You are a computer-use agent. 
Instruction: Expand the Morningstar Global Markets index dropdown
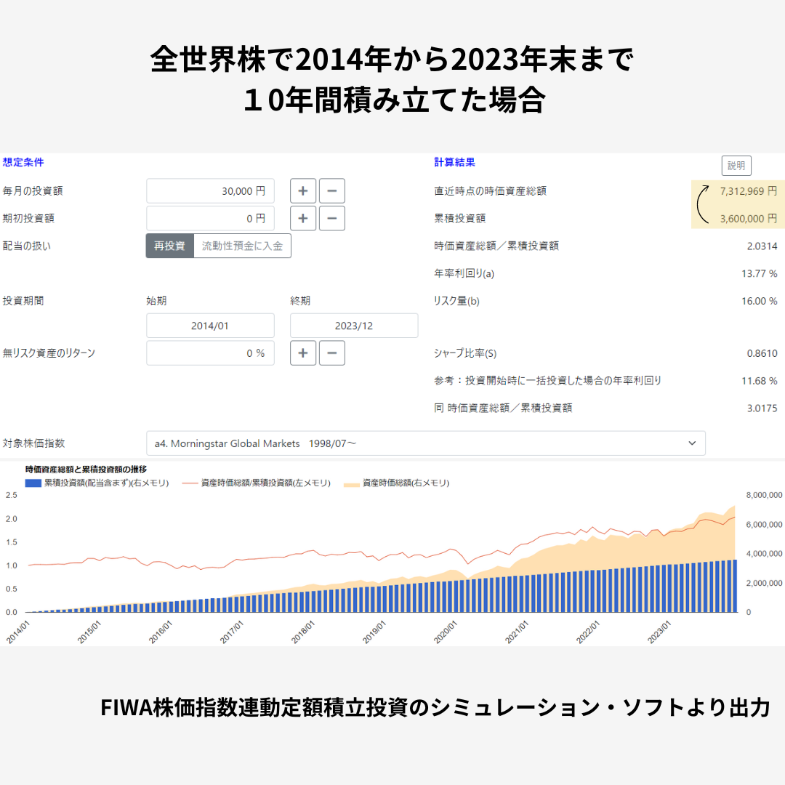tap(425, 443)
